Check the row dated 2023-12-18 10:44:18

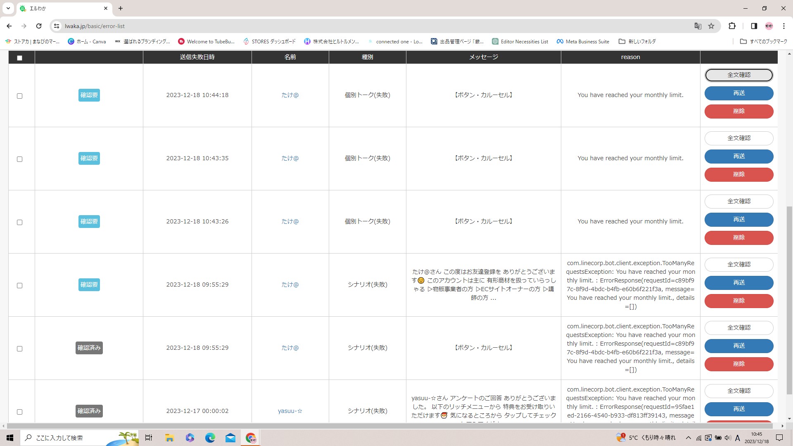pos(19,96)
